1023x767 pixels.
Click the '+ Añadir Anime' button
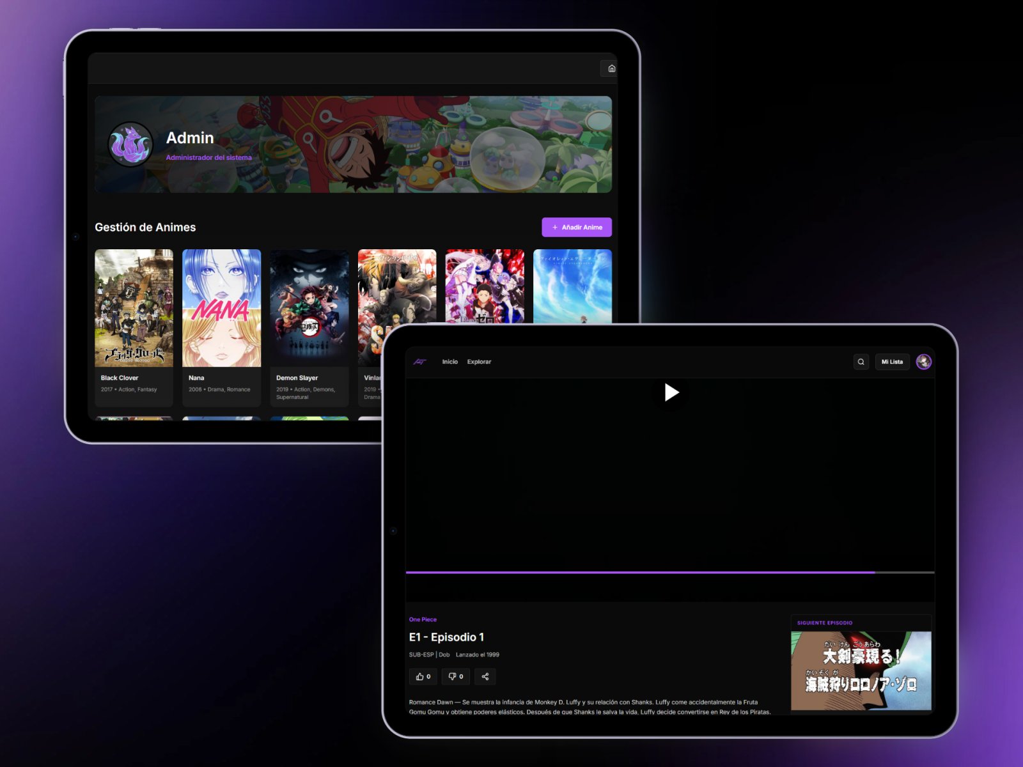coord(577,227)
